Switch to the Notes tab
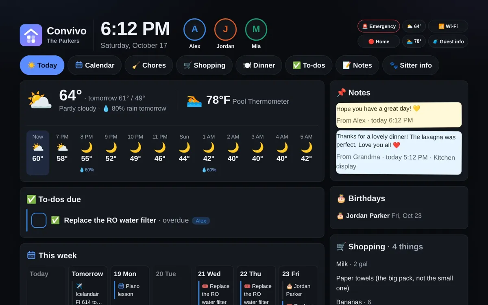Viewport: 488px width, 305px height. [x=357, y=65]
